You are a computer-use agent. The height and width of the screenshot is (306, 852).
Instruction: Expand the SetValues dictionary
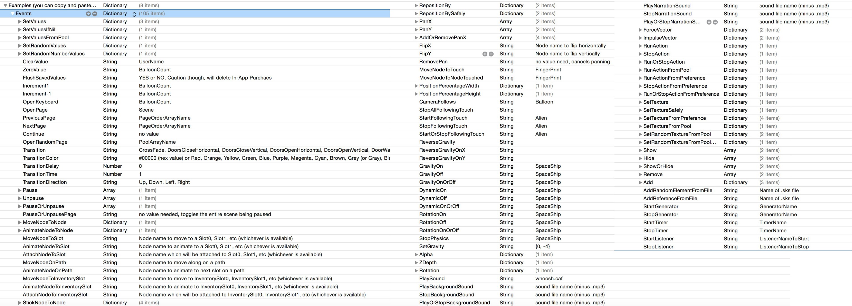tap(20, 21)
